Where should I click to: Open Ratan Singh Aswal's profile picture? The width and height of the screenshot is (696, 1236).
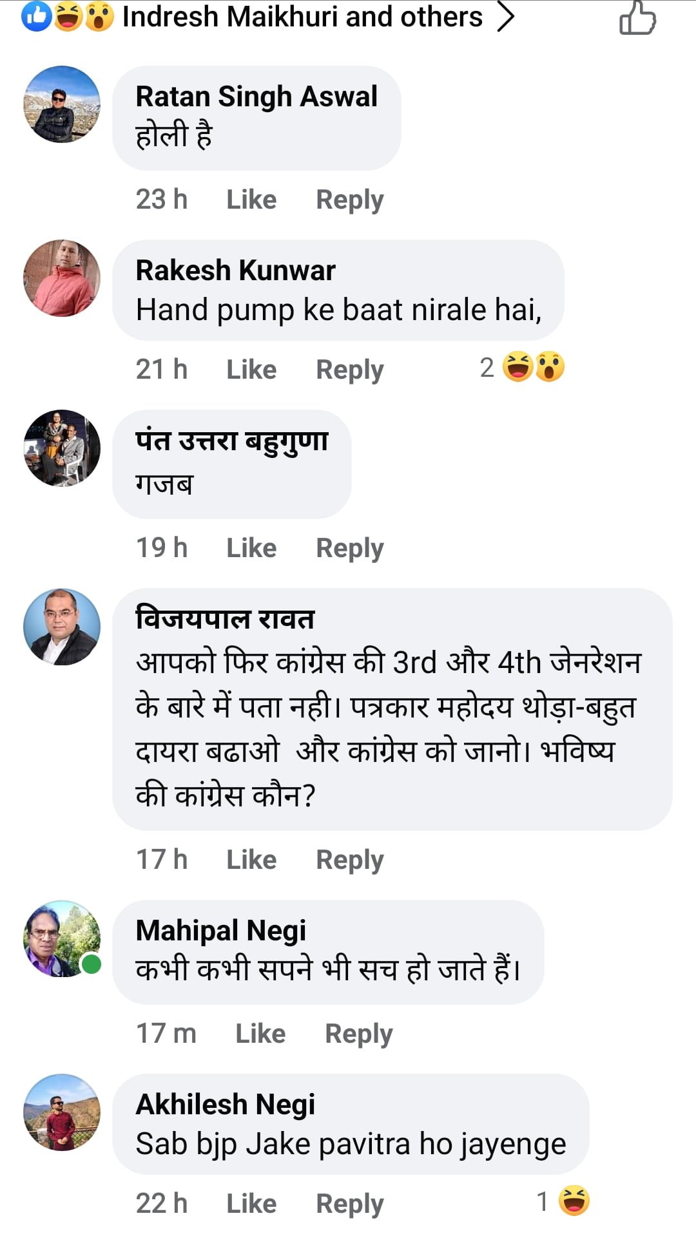point(62,104)
